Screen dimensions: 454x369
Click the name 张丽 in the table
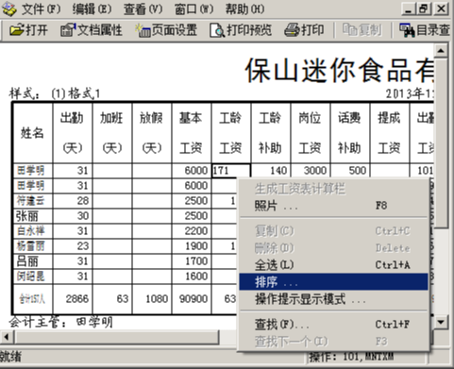tap(27, 216)
